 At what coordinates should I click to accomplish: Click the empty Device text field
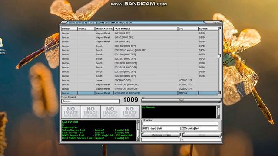click(181, 123)
